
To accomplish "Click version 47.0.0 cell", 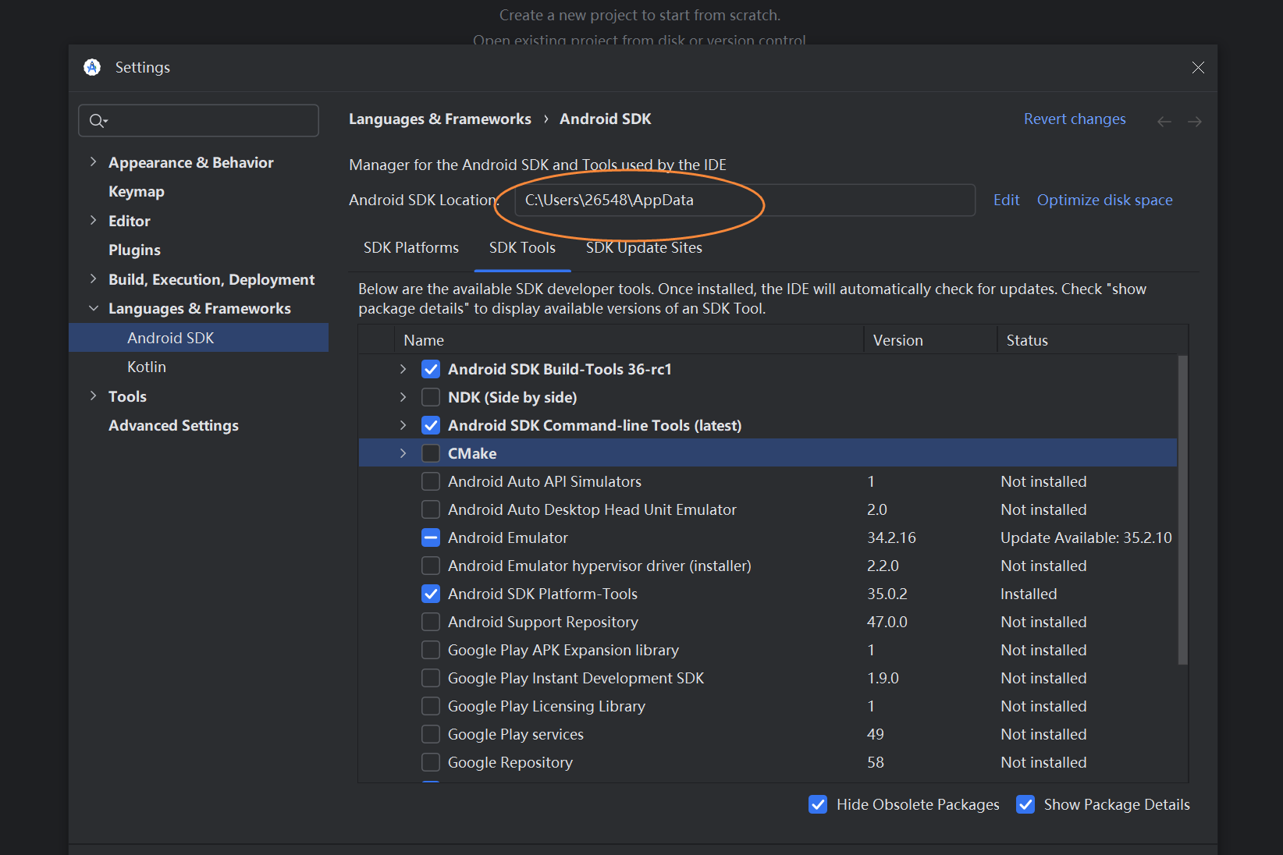I will coord(887,622).
